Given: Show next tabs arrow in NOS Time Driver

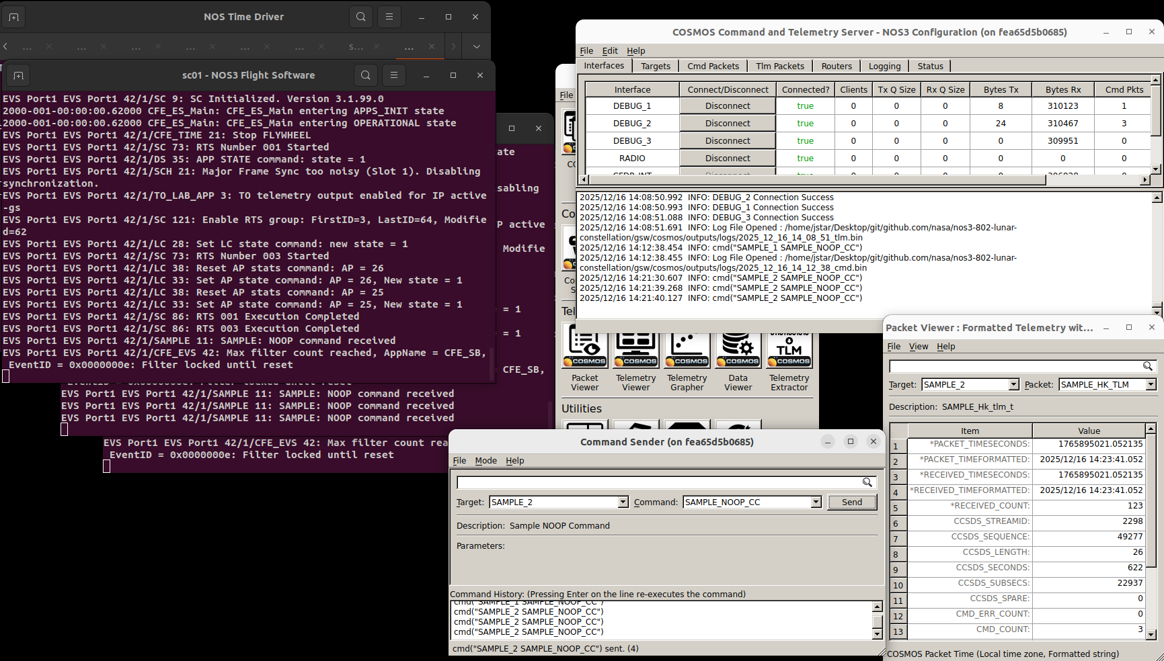Looking at the screenshot, I should [x=453, y=46].
